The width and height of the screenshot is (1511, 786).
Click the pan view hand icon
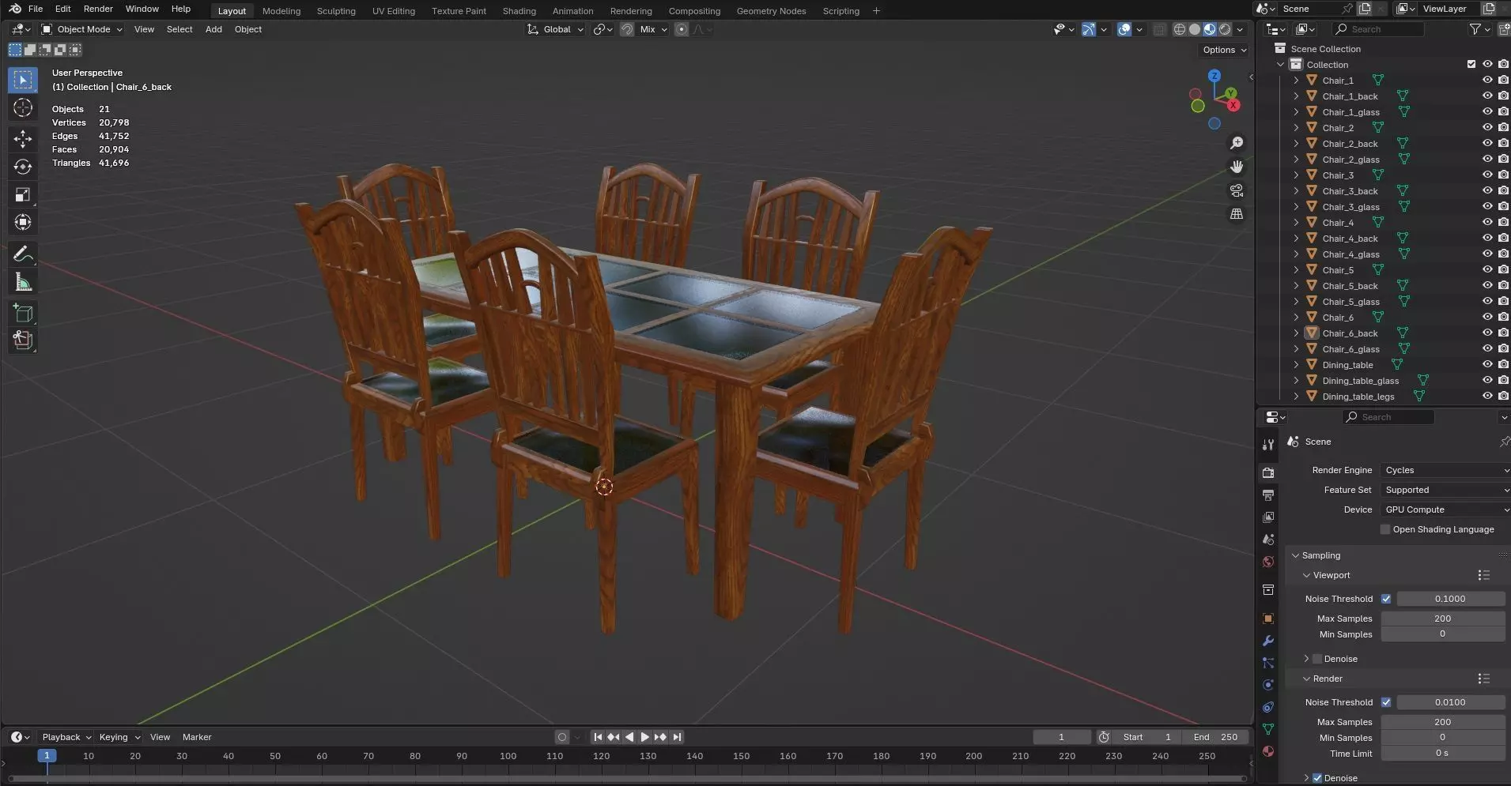1237,167
